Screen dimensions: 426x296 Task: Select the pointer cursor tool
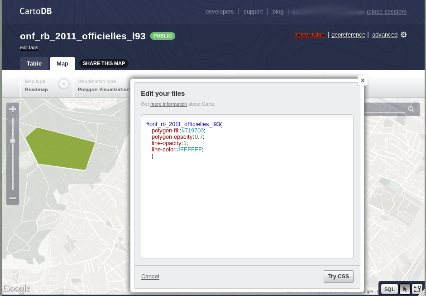405,289
